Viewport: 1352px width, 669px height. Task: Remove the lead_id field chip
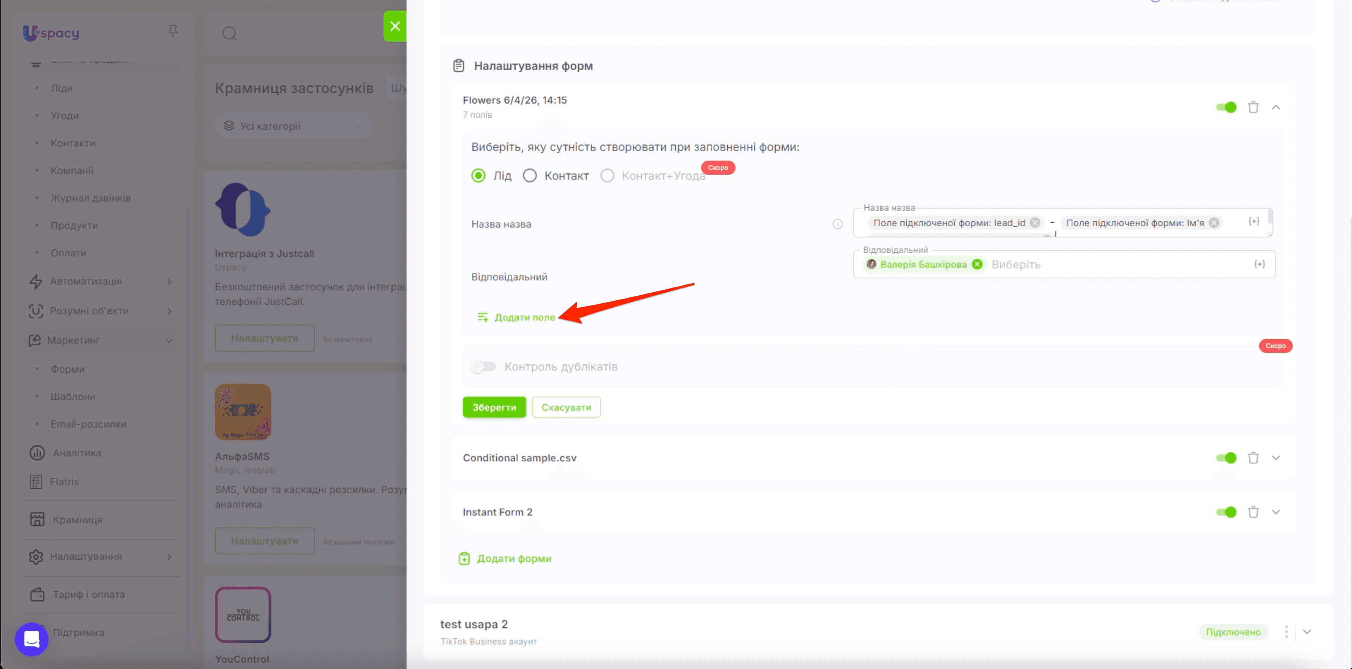coord(1035,223)
